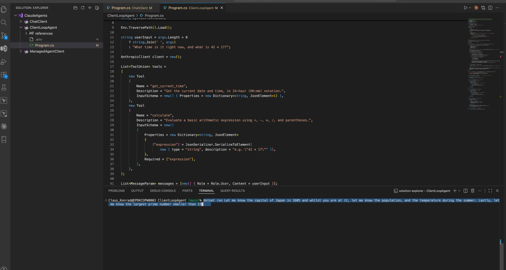The height and width of the screenshot is (270, 506).
Task: Collapse the ClientLoopAgent project
Action: point(21,27)
